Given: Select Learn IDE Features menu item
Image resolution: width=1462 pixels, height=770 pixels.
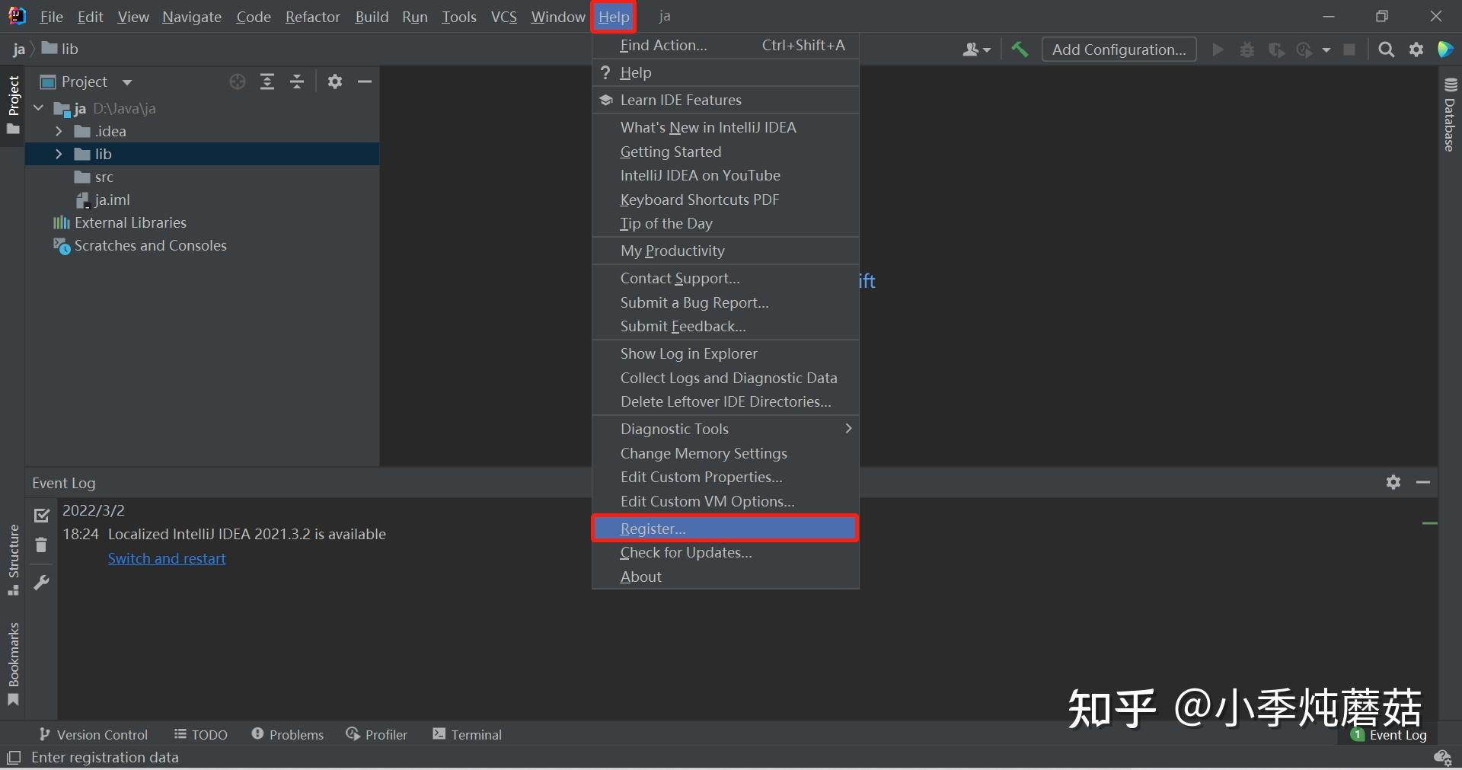Looking at the screenshot, I should coord(725,100).
